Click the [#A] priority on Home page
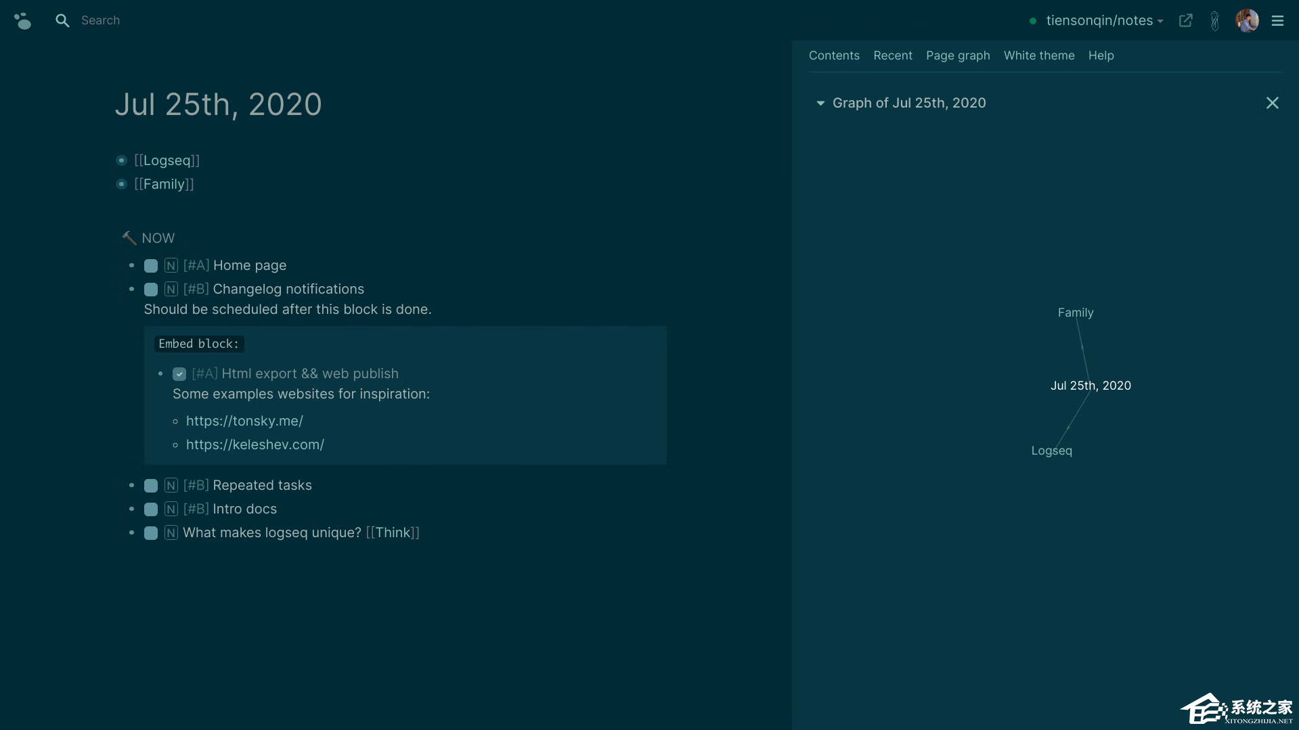This screenshot has height=730, width=1299. click(x=196, y=265)
